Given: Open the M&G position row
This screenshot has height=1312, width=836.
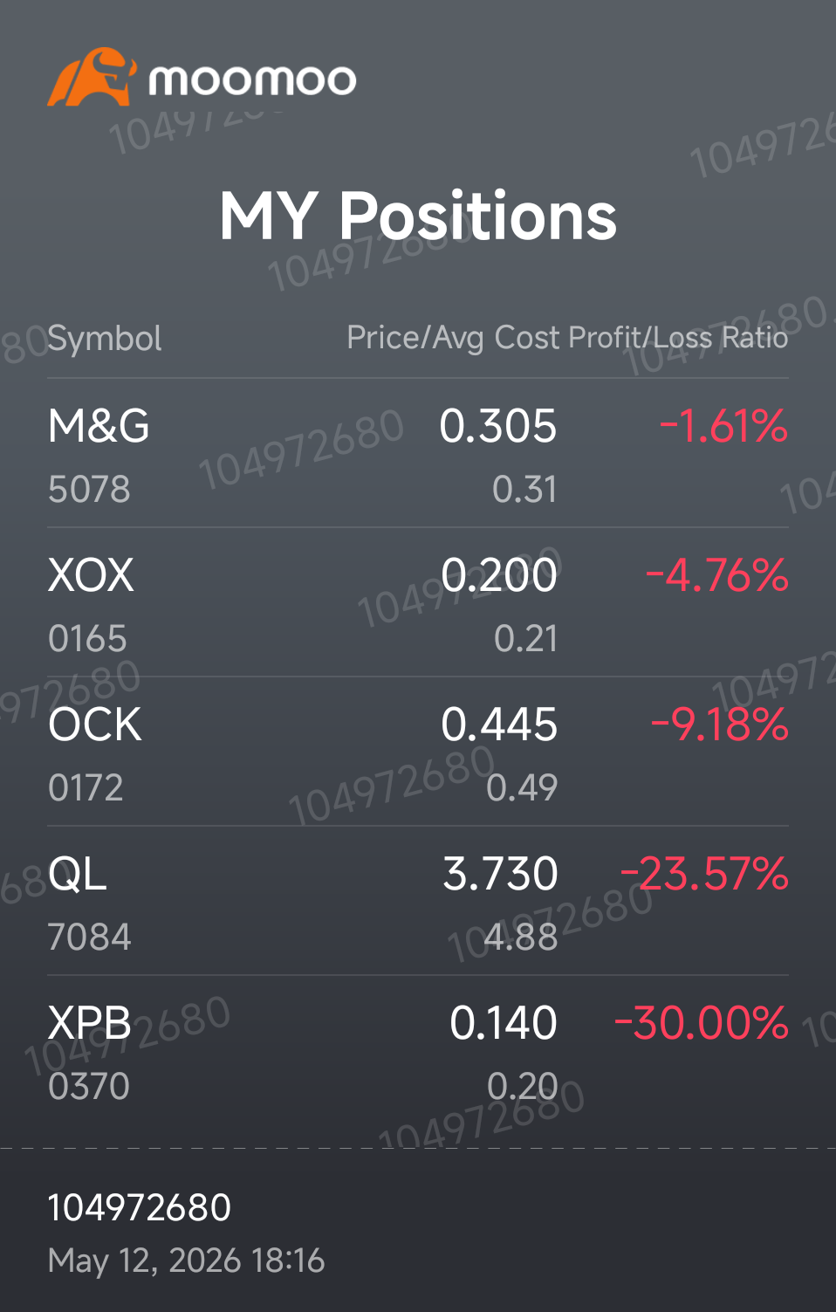Looking at the screenshot, I should click(418, 453).
